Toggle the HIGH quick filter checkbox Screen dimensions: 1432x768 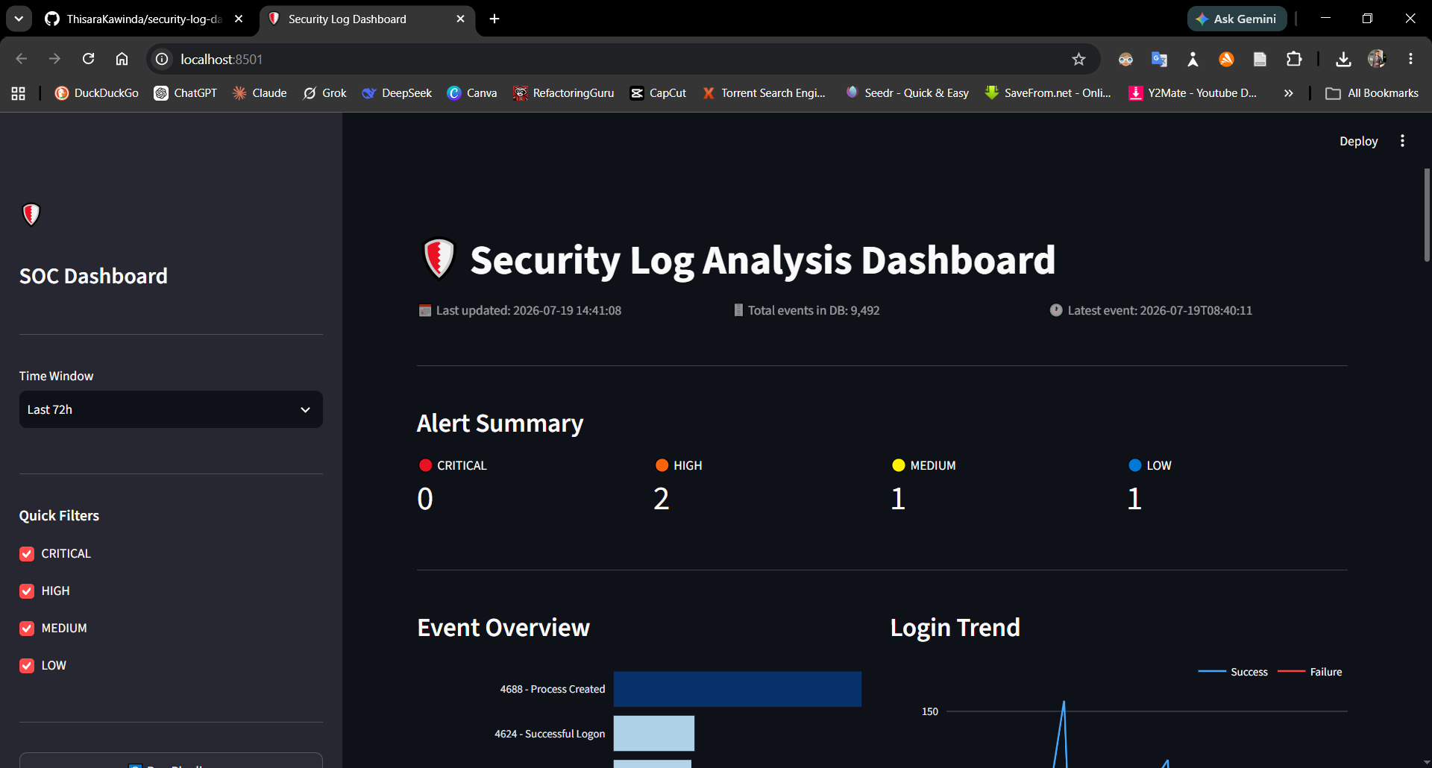(x=27, y=591)
